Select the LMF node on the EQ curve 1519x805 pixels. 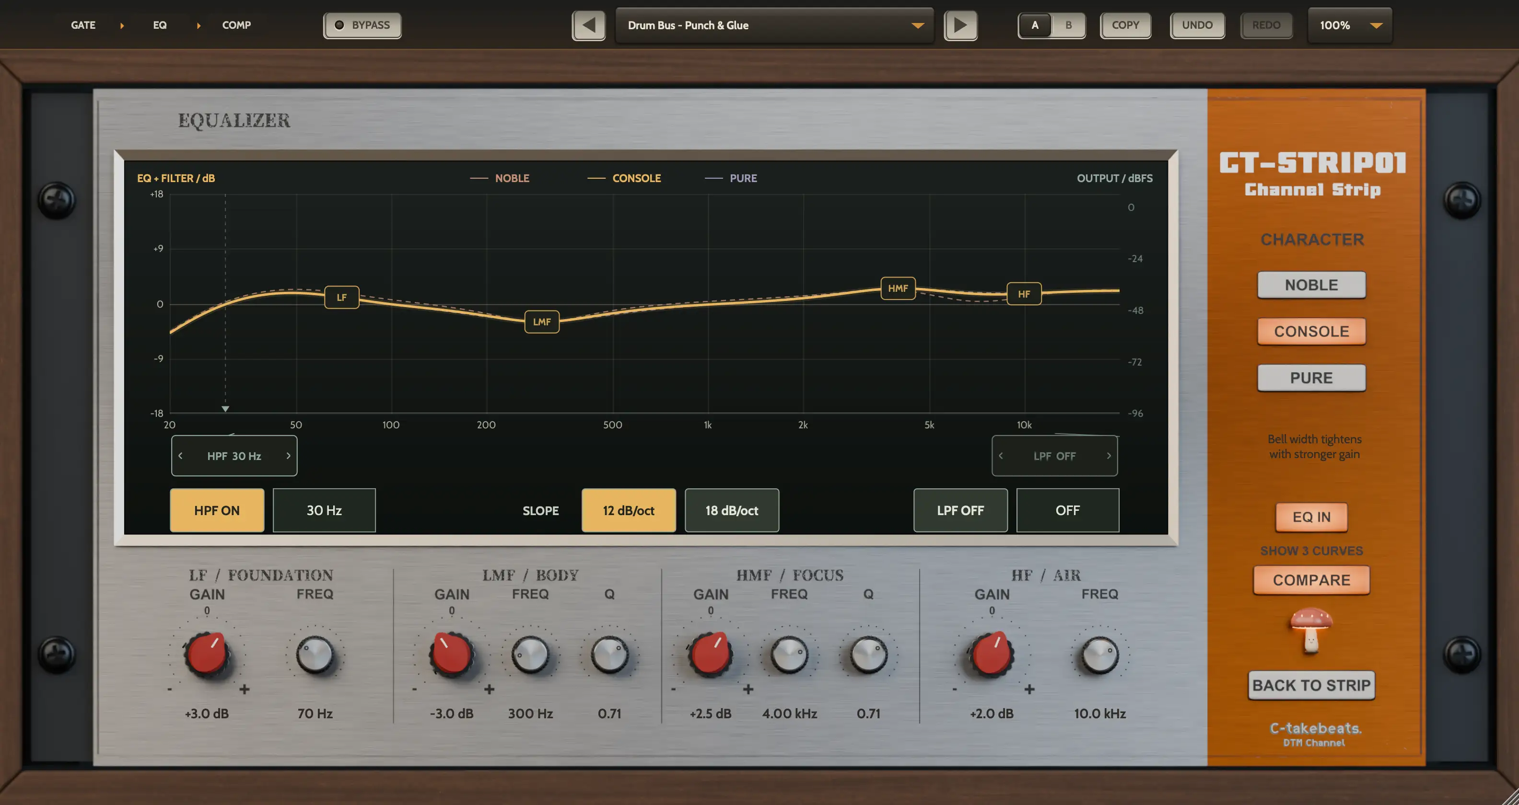[x=542, y=322]
